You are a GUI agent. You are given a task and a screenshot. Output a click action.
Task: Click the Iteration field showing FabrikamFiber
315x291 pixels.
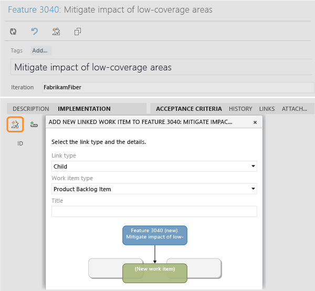tap(178, 87)
